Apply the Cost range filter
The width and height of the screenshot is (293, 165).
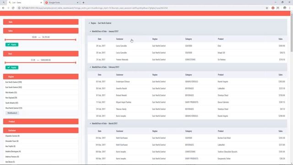tap(12, 67)
